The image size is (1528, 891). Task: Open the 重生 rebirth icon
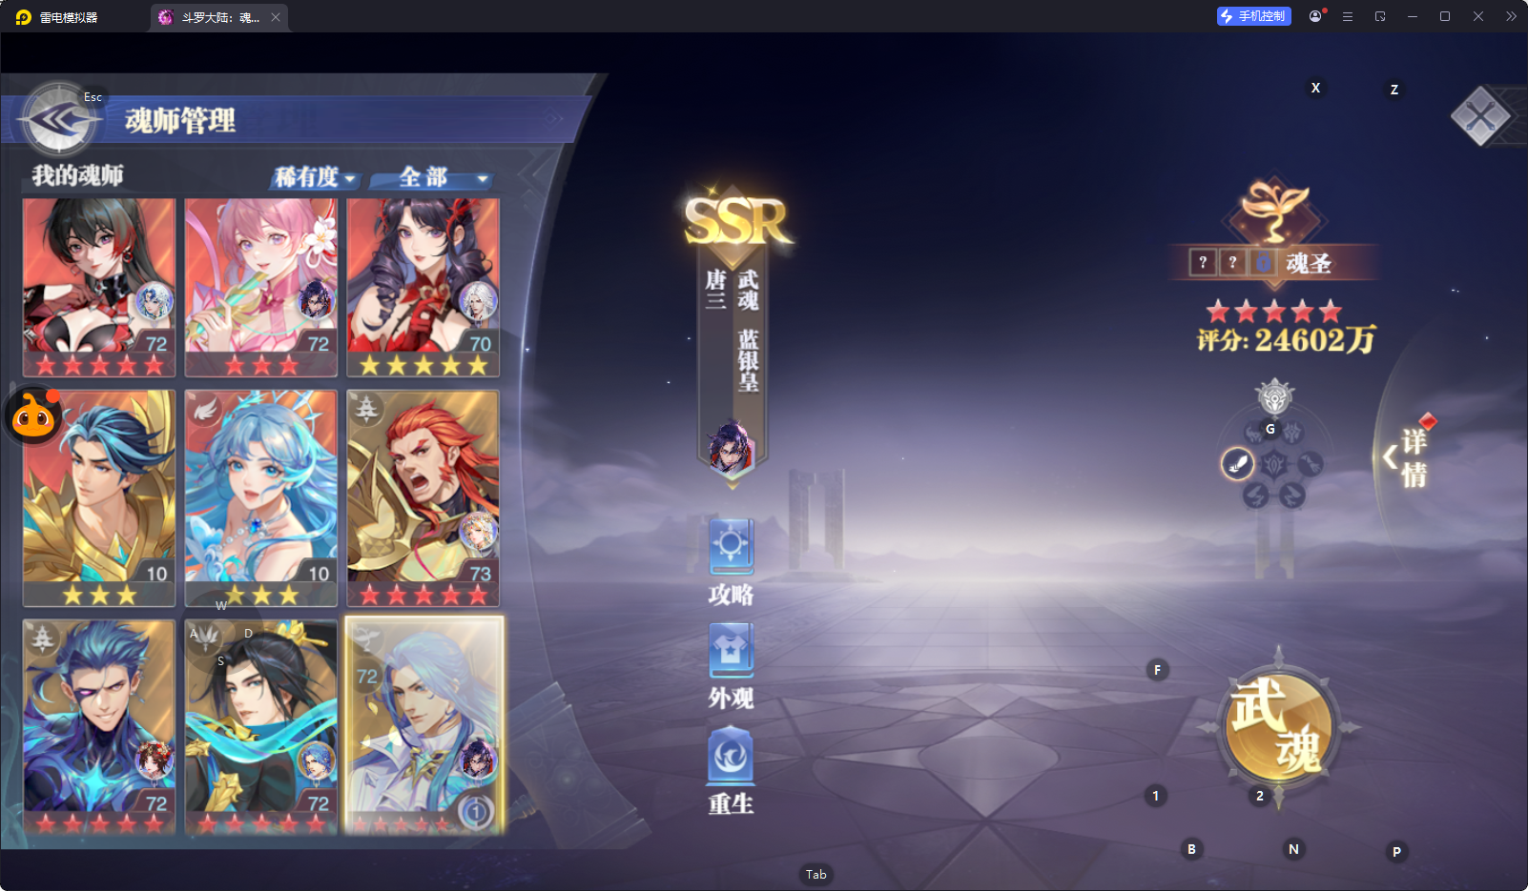tap(732, 757)
